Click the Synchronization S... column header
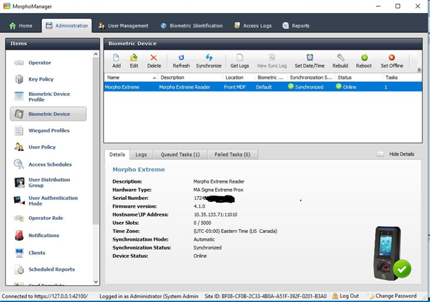The height and width of the screenshot is (302, 430). [x=311, y=78]
